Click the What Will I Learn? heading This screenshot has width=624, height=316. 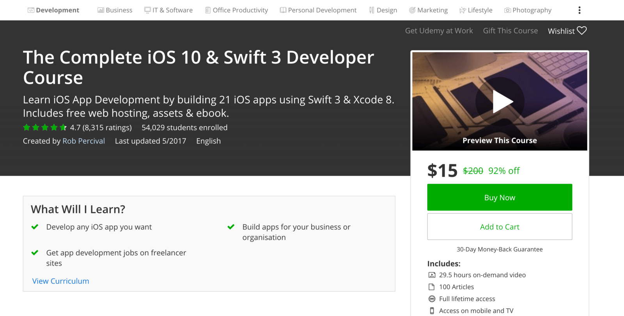click(78, 209)
